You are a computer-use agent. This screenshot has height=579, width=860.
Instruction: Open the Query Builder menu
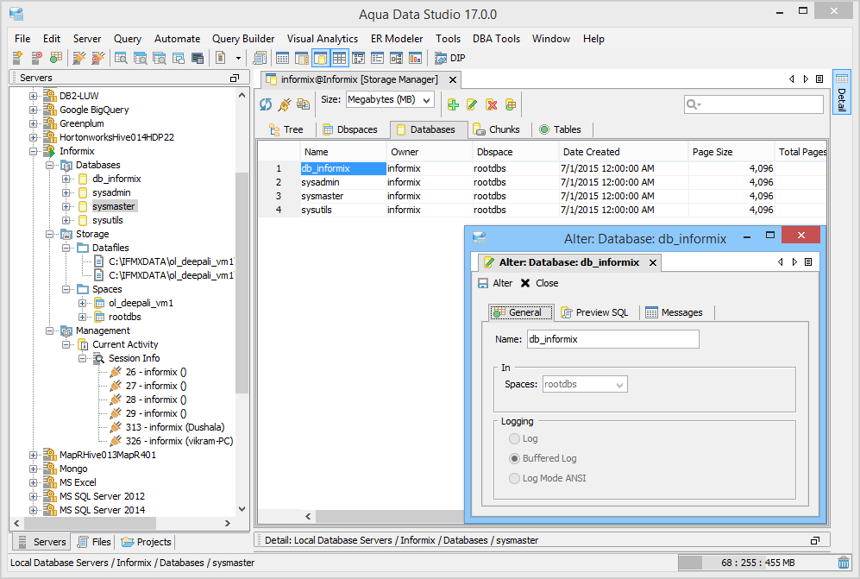(243, 39)
